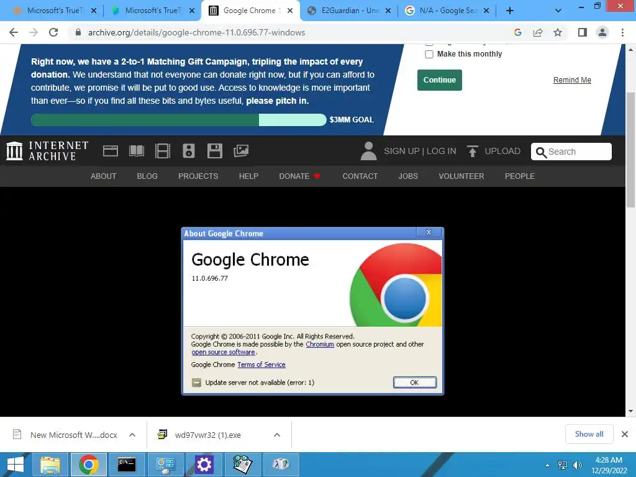The width and height of the screenshot is (636, 477).
Task: Click the green Continue button
Action: pos(440,80)
